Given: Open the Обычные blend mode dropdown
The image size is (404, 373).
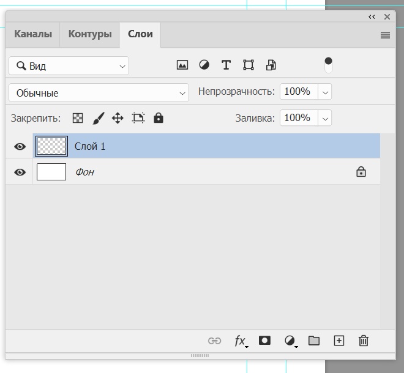Looking at the screenshot, I should coord(99,93).
